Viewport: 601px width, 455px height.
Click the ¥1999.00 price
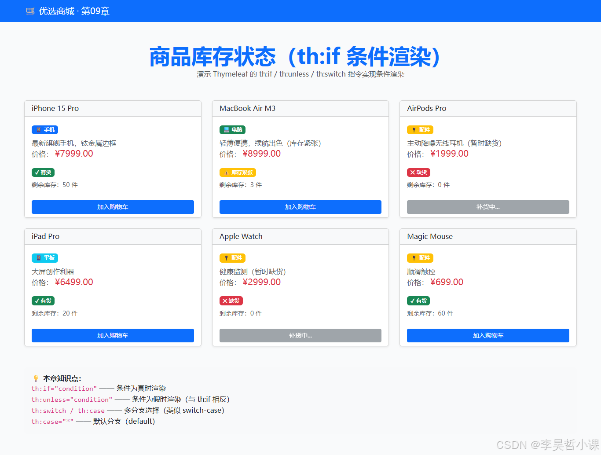(x=449, y=154)
